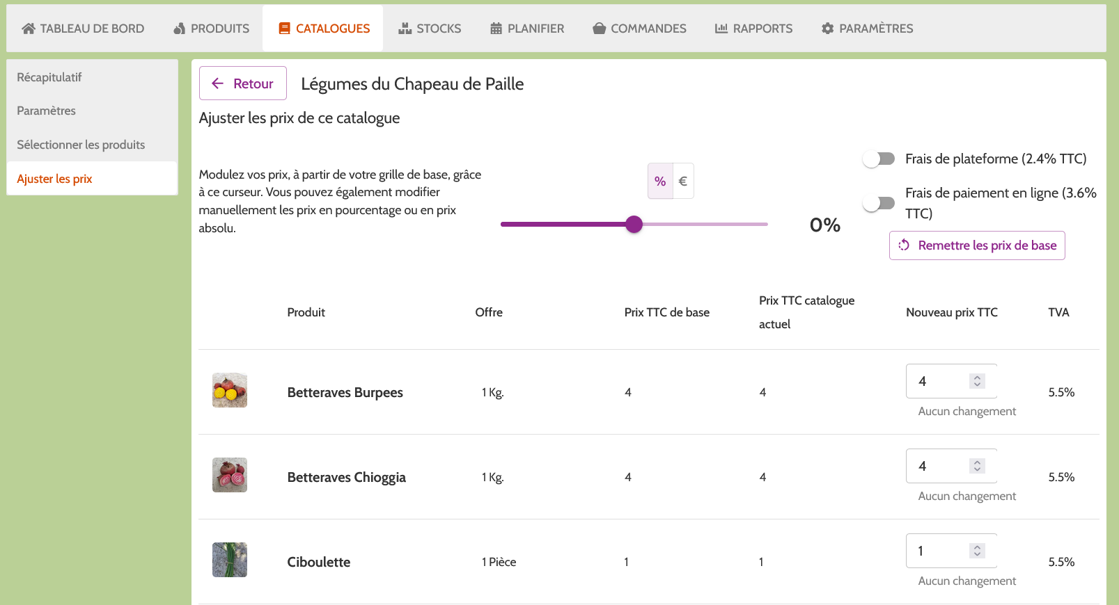The image size is (1119, 605).
Task: Click the Rapports chart icon
Action: coord(721,29)
